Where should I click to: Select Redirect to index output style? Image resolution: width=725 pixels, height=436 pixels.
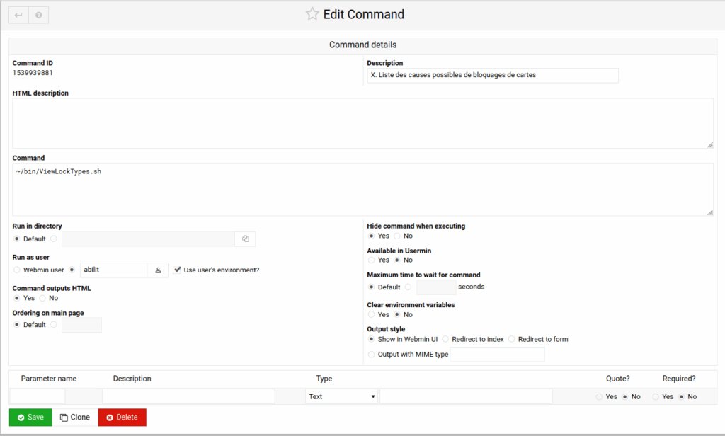coord(445,339)
